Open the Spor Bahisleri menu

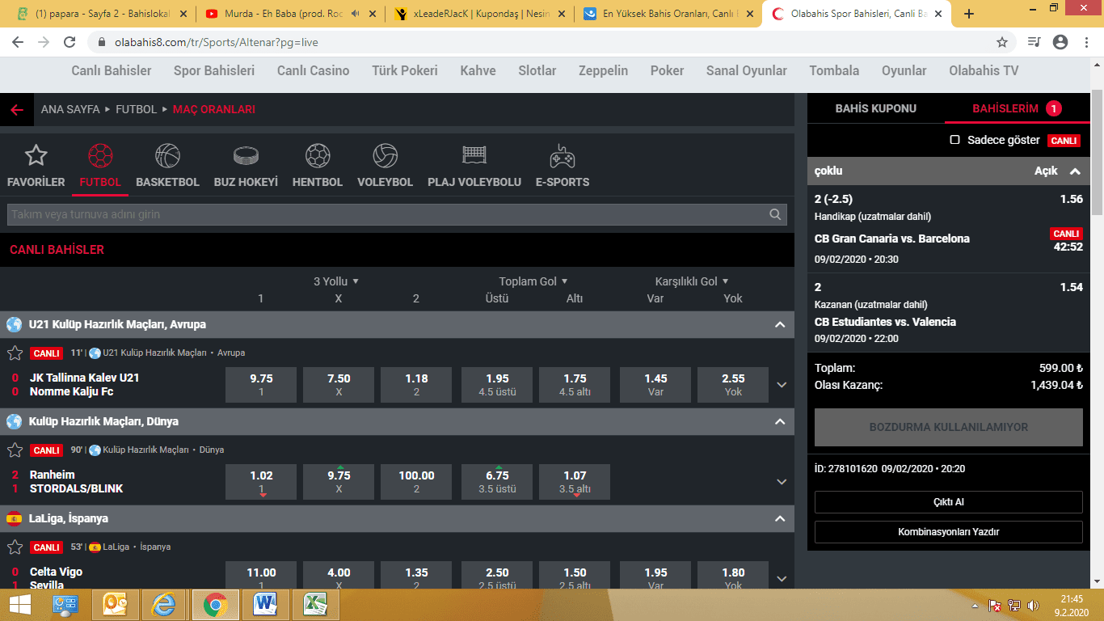coord(214,70)
